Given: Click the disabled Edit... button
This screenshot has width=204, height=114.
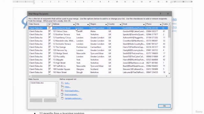Looking at the screenshot, I should [x=36, y=100].
